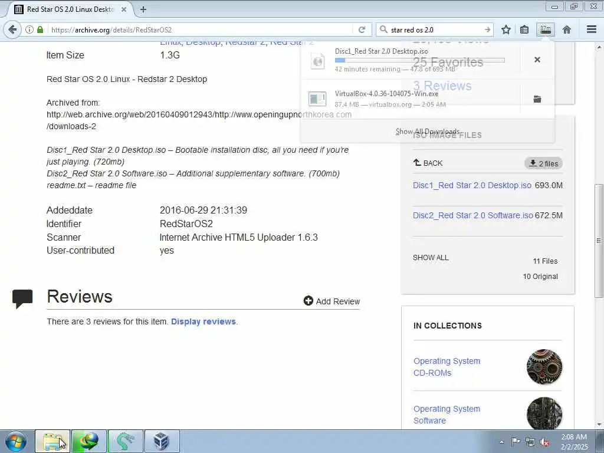Open the dragon icon taskbar app

[125, 441]
